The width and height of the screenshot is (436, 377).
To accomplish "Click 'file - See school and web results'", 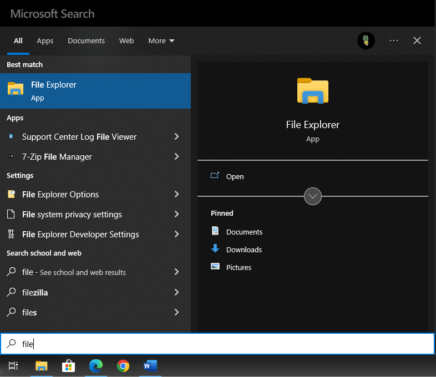I will coord(95,272).
